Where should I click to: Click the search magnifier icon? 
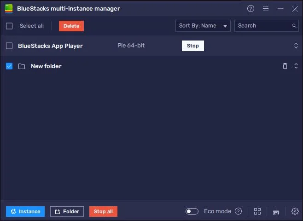click(x=294, y=26)
